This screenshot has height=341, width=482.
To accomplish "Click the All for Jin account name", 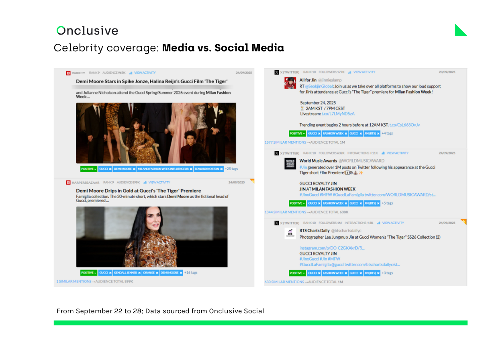I will (x=308, y=80).
